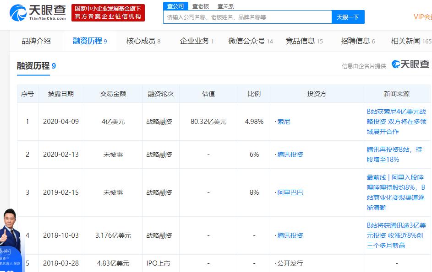Open news link 腾讯再投资B站
432x272 pixels.
394,155
